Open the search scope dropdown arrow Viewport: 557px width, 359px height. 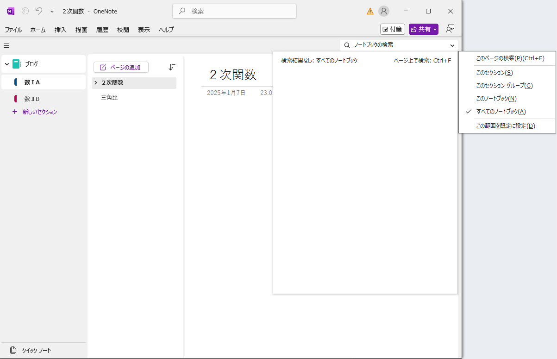[x=452, y=45]
